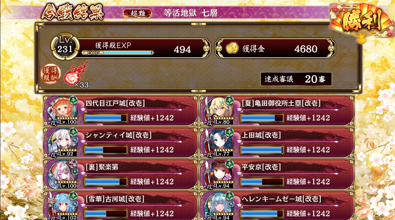Click the gold coin icon beside 獲得金
The image size is (395, 220).
point(232,48)
